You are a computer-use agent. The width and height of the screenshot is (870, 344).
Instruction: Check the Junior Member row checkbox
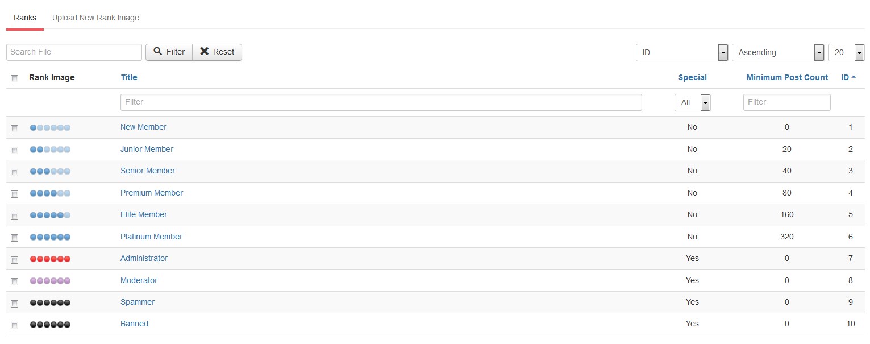pyautogui.click(x=15, y=150)
